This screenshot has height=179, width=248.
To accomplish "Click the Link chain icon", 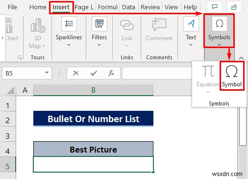I will coord(127,25).
